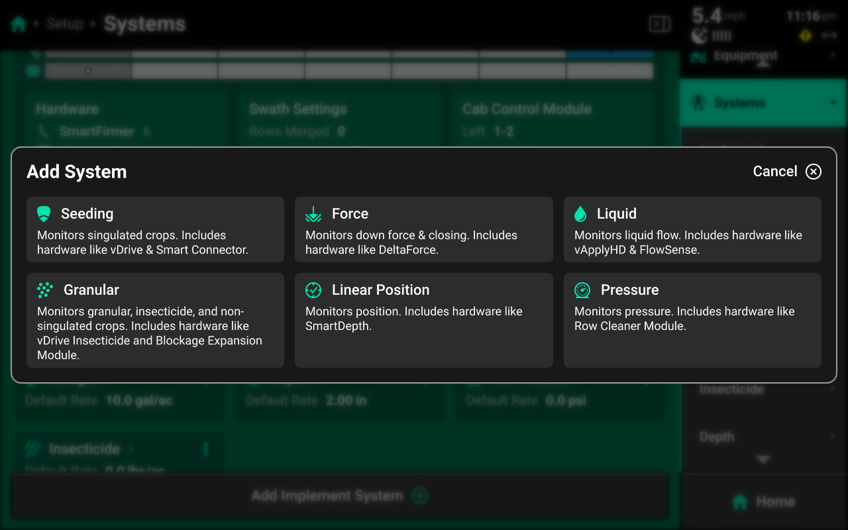
Task: Click the Swath Settings card heading
Action: [x=298, y=109]
